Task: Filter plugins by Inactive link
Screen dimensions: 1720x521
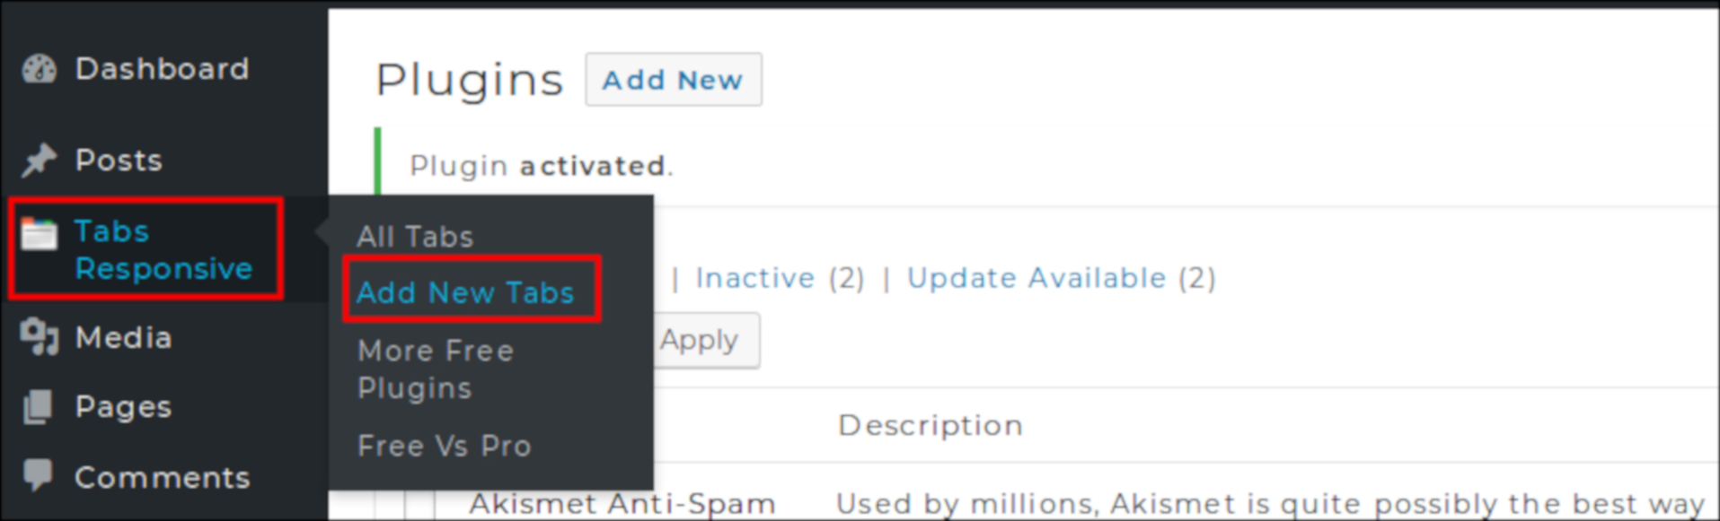Action: pos(754,278)
